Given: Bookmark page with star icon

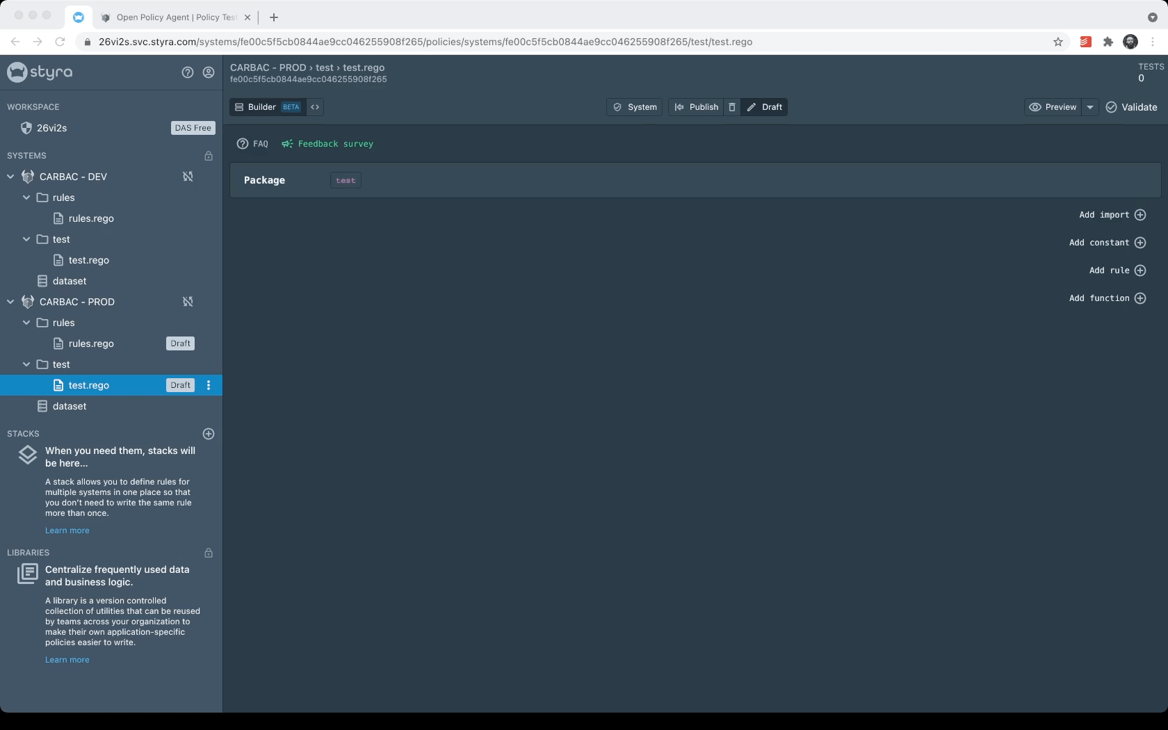Looking at the screenshot, I should (x=1058, y=42).
